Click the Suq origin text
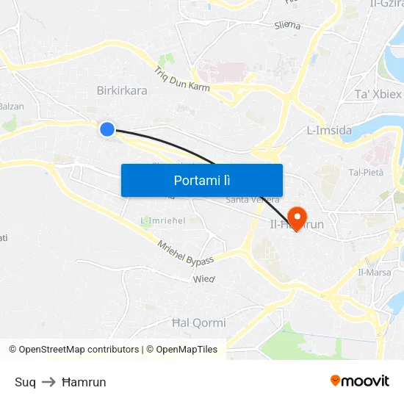Screen dimensions: 404x404 25,382
